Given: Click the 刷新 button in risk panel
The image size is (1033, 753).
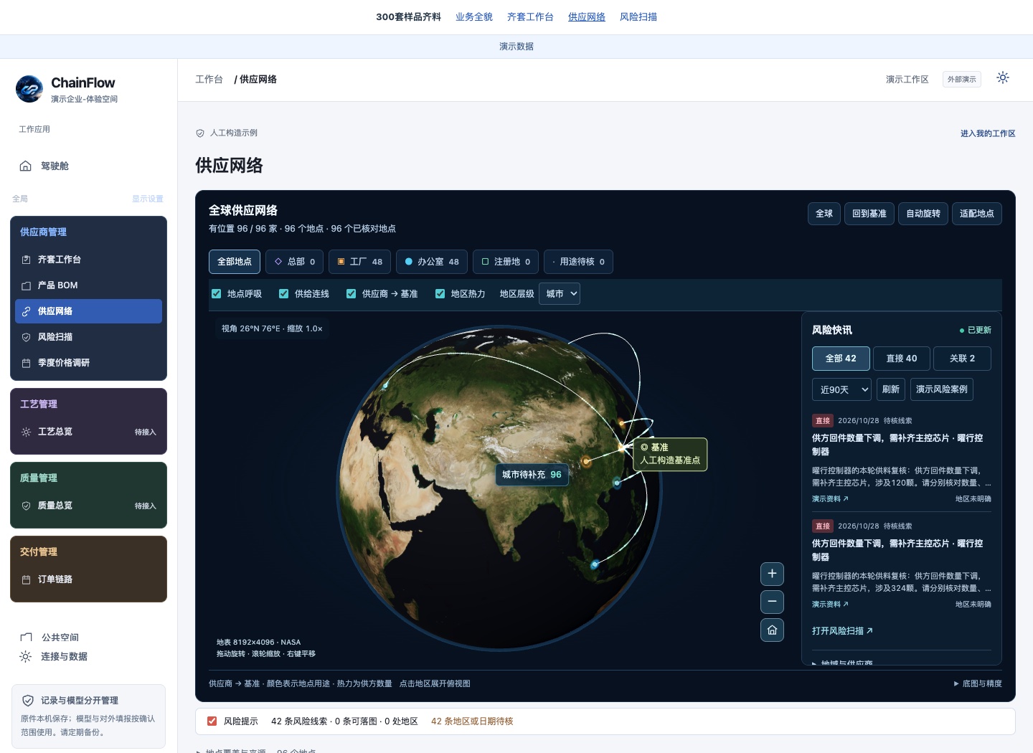Looking at the screenshot, I should [x=891, y=389].
